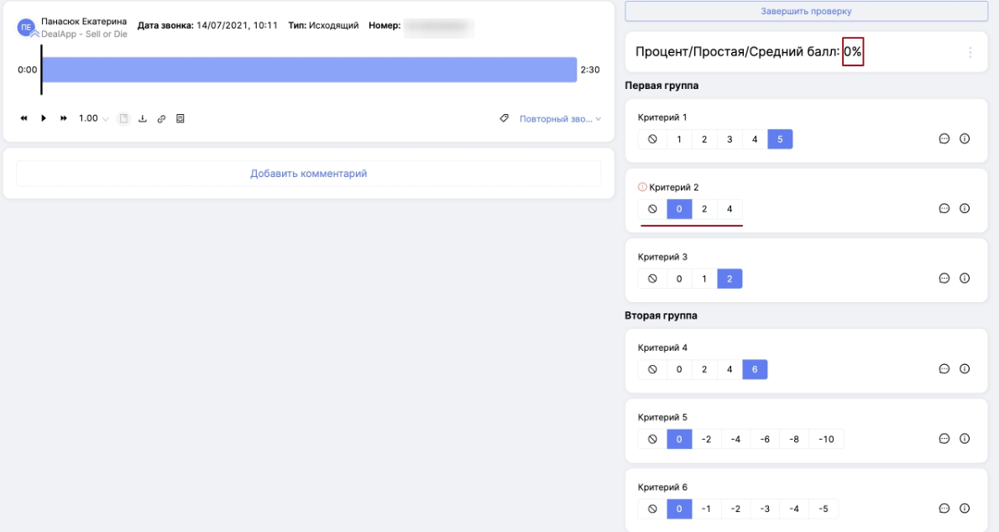Open the playback speed 1.00 dropdown
This screenshot has height=532, width=999.
(93, 118)
